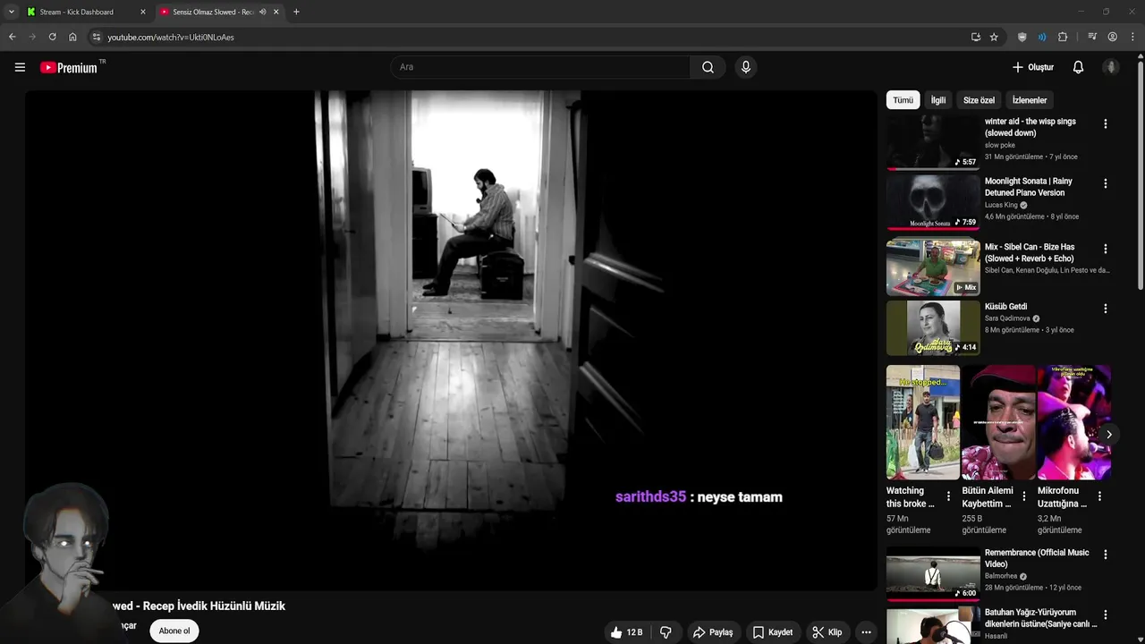Open the blue sound-wave extension icon
The width and height of the screenshot is (1145, 644).
1042,37
